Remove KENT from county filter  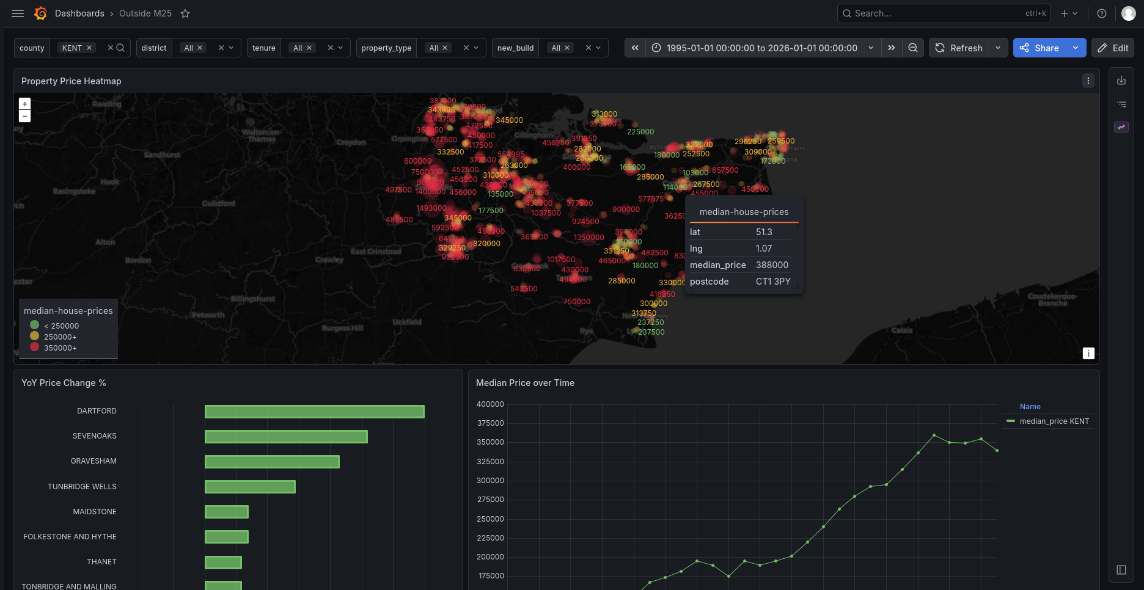[89, 48]
